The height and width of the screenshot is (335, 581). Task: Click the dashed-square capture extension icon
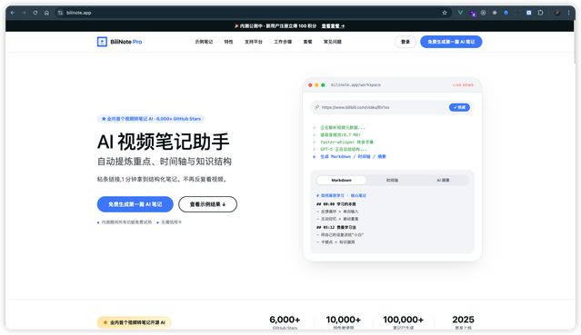[x=517, y=13]
